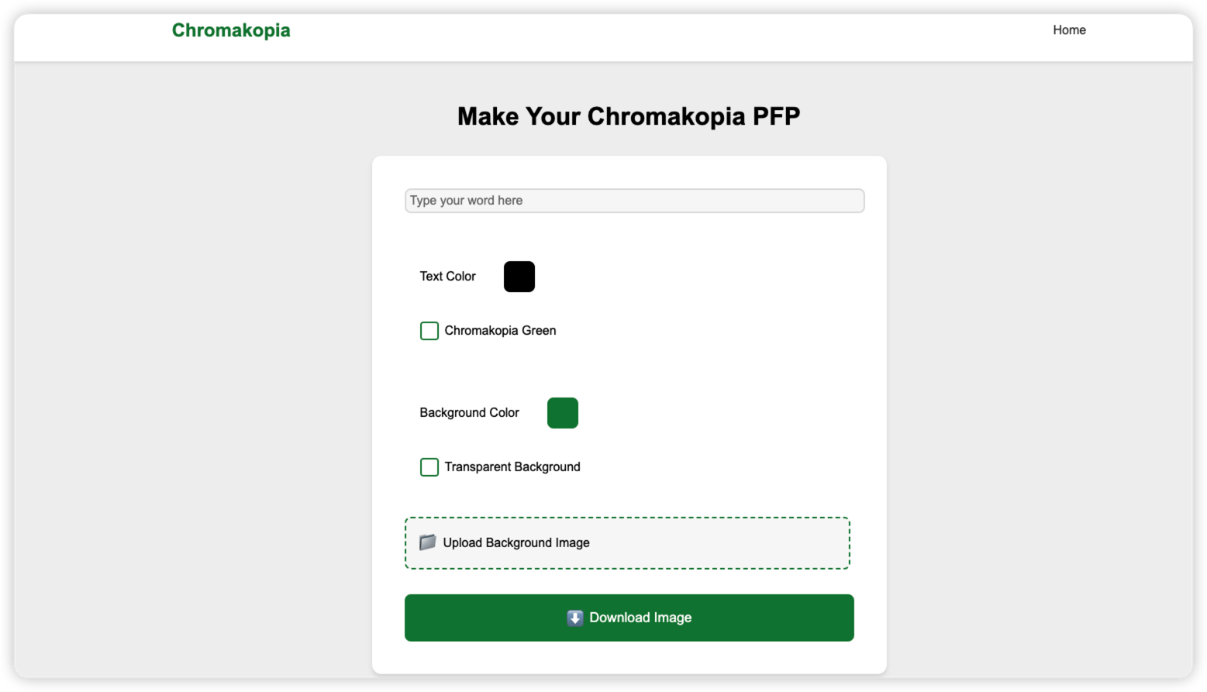
Task: Click the Download Image button
Action: click(x=629, y=618)
